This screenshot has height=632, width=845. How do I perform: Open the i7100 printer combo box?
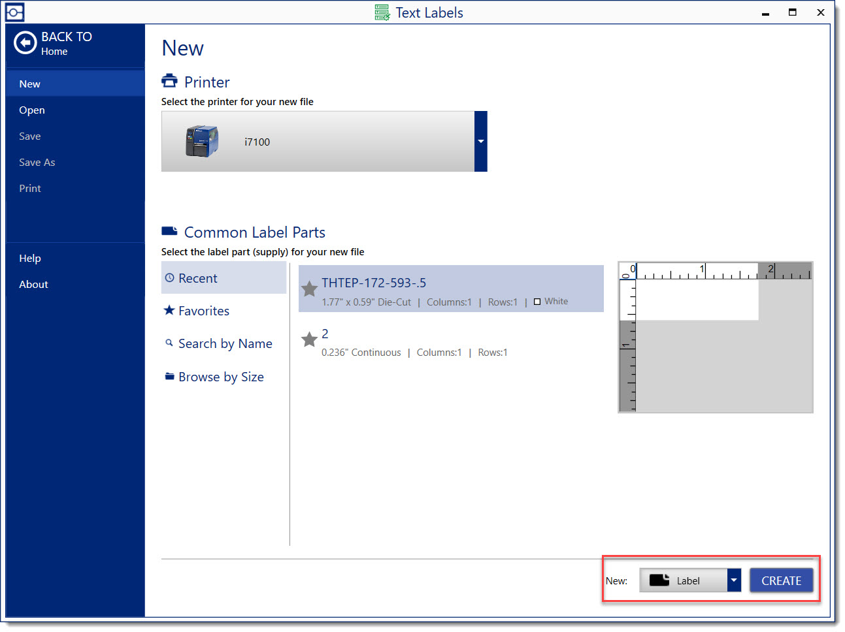click(x=318, y=142)
